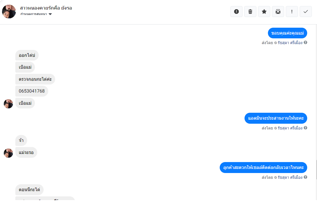Click the phone number 0653041768 message

[32, 91]
